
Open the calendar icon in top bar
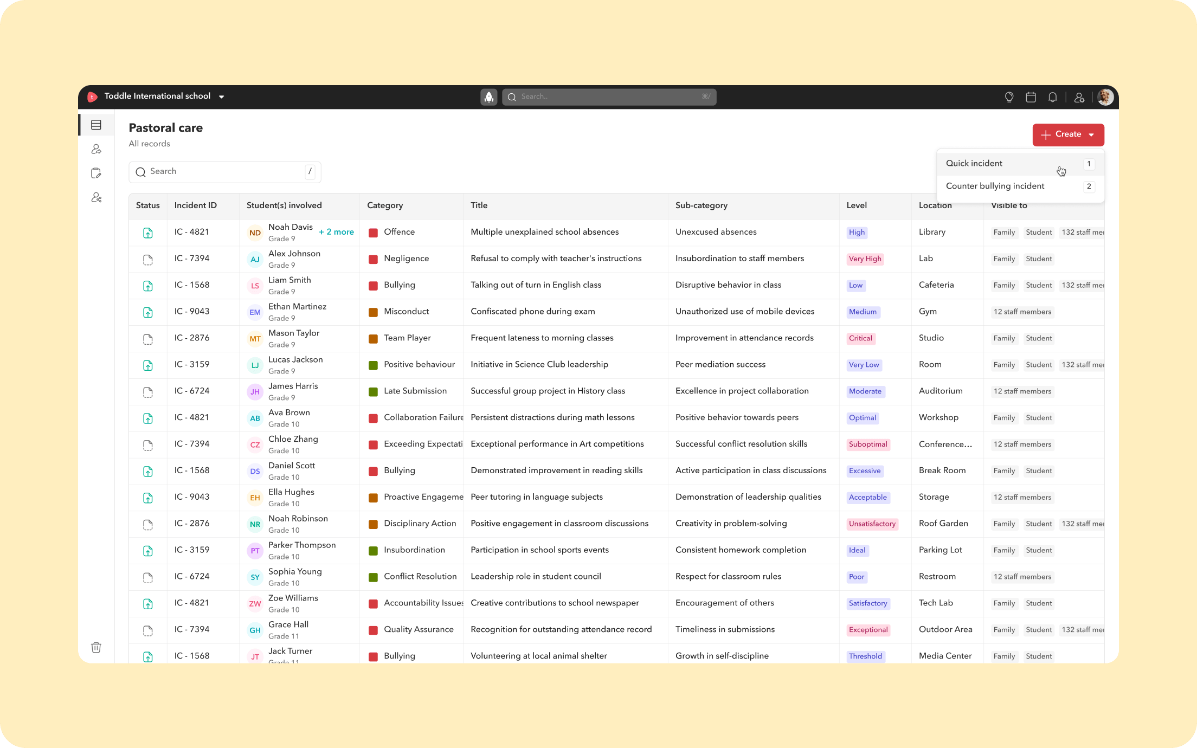[1031, 97]
